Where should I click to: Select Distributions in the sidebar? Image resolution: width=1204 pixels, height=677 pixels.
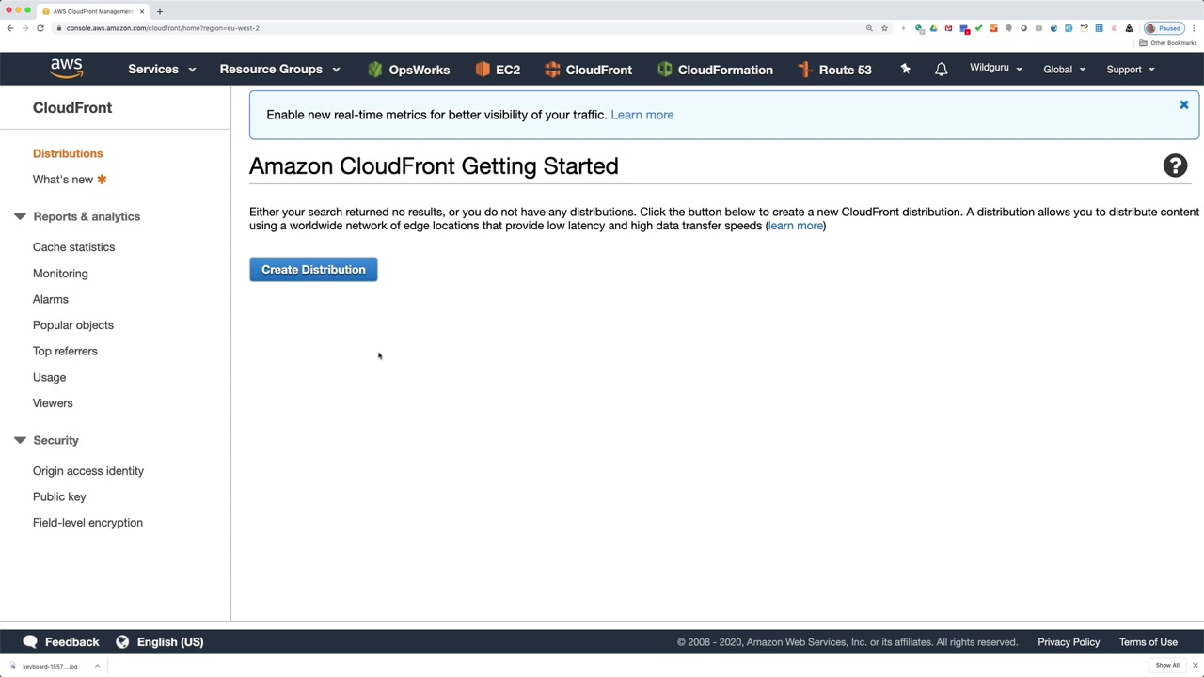tap(68, 153)
